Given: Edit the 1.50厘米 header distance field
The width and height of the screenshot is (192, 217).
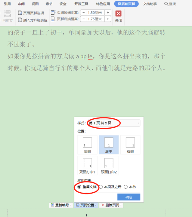Looking at the screenshot, I should [96, 13].
